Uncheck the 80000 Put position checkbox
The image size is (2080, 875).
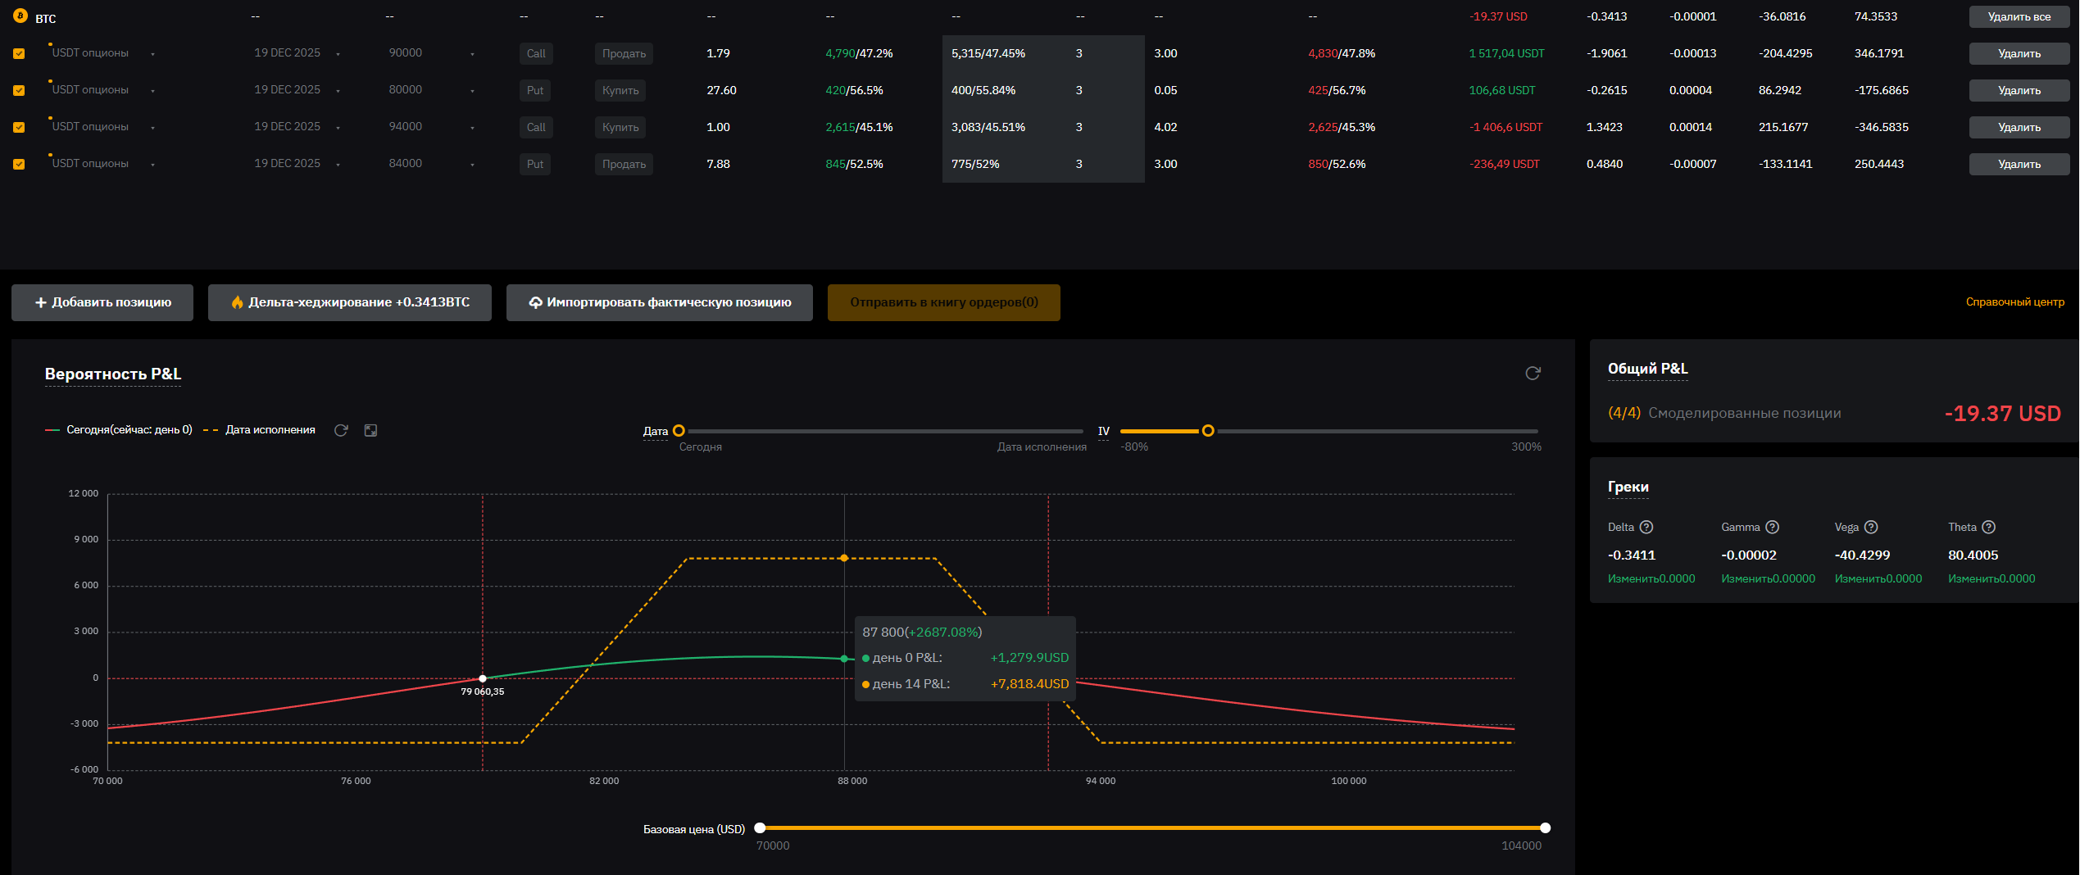(19, 91)
